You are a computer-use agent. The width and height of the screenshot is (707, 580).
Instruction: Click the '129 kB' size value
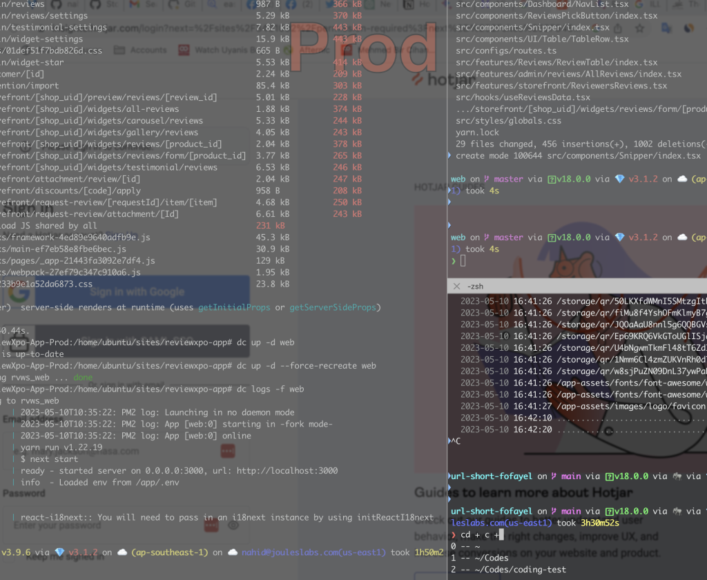pos(271,261)
